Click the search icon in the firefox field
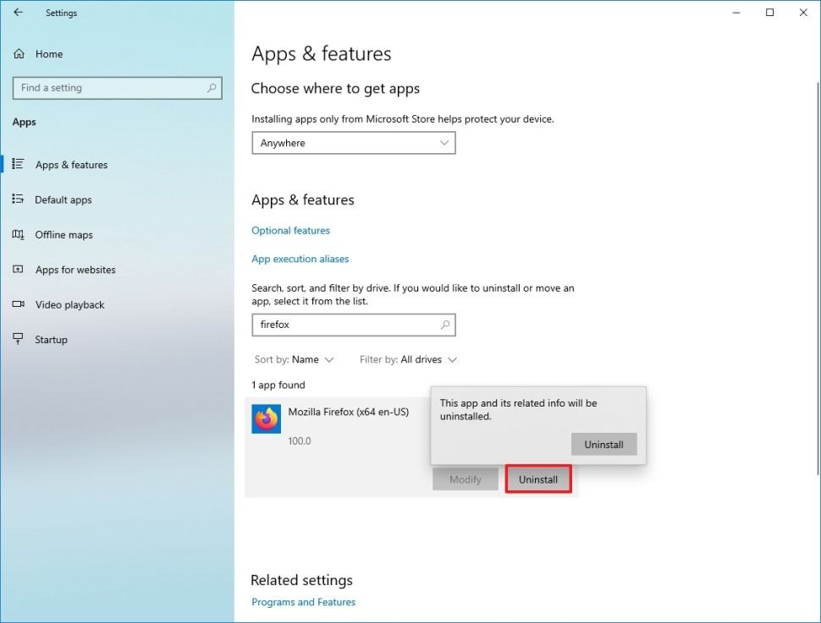The image size is (821, 623). point(444,325)
